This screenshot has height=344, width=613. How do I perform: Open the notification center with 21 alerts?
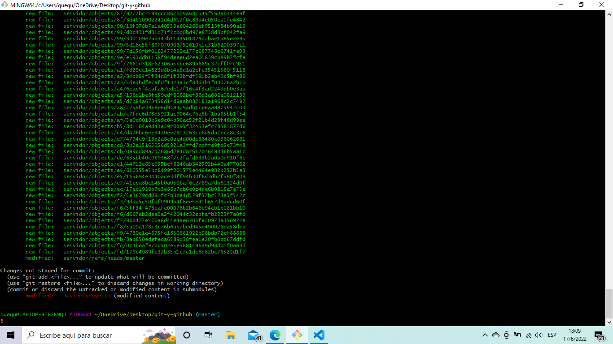pos(600,335)
